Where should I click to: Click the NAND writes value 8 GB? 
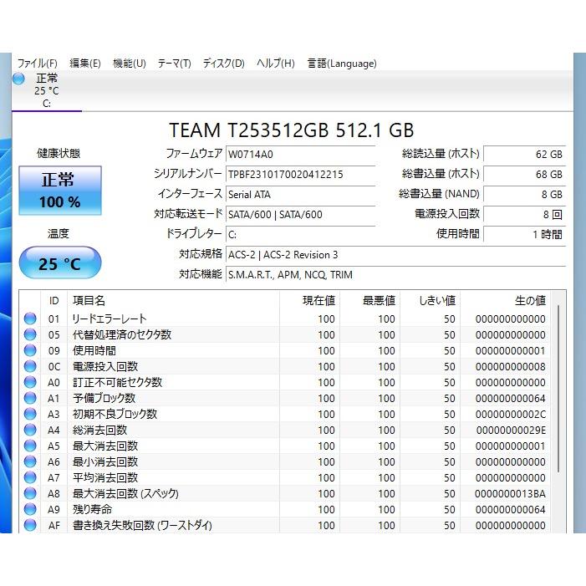[524, 194]
